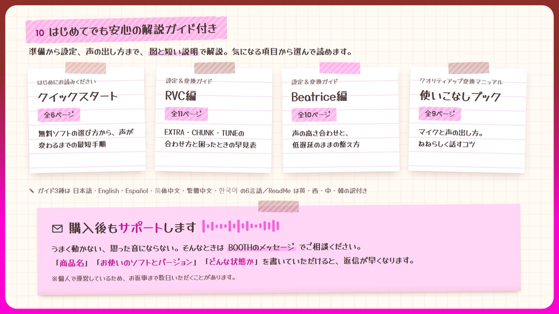Screen dimensions: 559x314
Task: Select 한국어 in the language list
Action: point(228,191)
